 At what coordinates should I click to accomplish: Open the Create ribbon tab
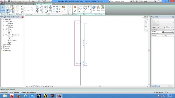click(x=8, y=4)
